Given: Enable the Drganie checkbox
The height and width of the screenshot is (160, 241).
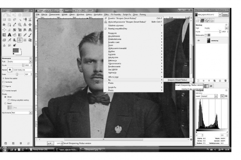Looking at the screenshot, I should point(3,86).
